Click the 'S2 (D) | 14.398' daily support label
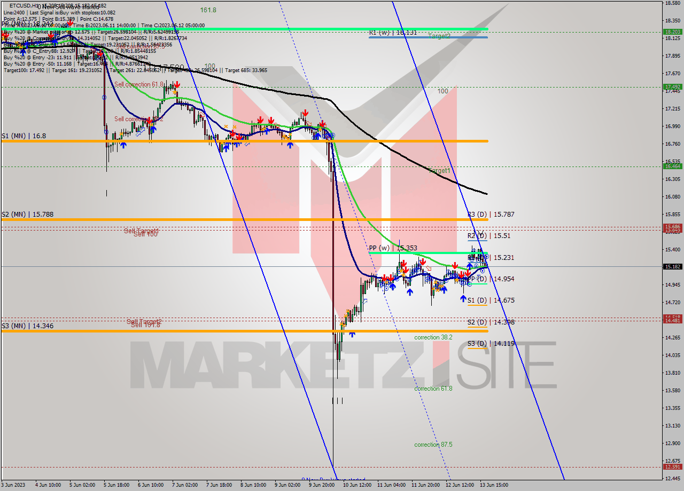This screenshot has width=684, height=491. pos(491,322)
